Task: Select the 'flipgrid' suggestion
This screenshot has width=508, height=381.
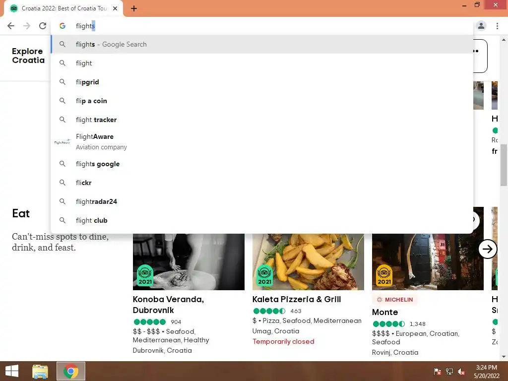Action: pos(262,82)
